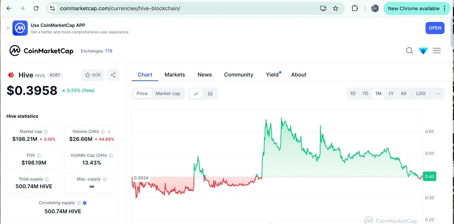Viewport: 454px width, 224px height.
Task: Click the Hive coin logo
Action: tap(11, 75)
